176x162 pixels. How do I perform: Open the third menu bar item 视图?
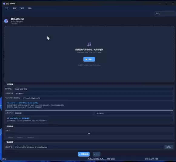click(x=22, y=8)
